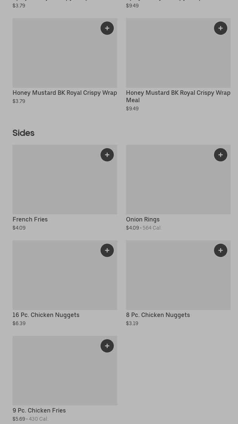Select the 8 Pc. Chicken Nuggets title
The height and width of the screenshot is (424, 238).
pos(158,315)
